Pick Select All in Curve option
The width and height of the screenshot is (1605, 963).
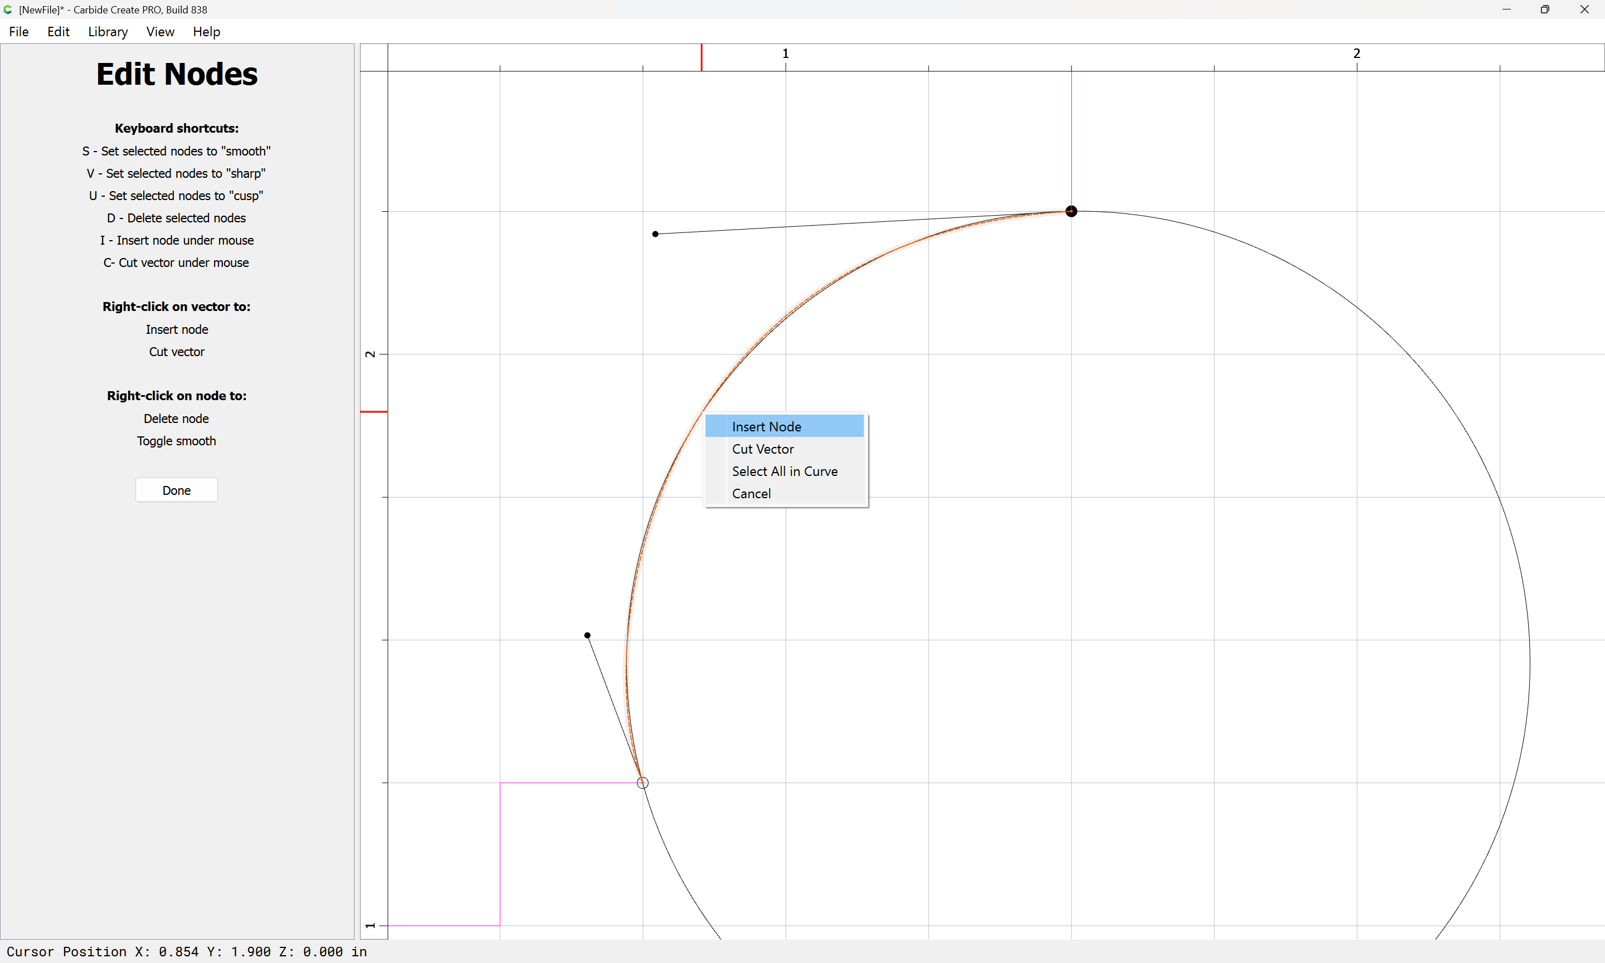(784, 471)
